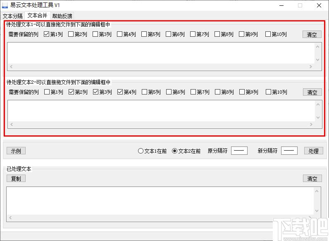Switch to the 文本分隔 tab
This screenshot has width=329, height=241.
pyautogui.click(x=12, y=16)
